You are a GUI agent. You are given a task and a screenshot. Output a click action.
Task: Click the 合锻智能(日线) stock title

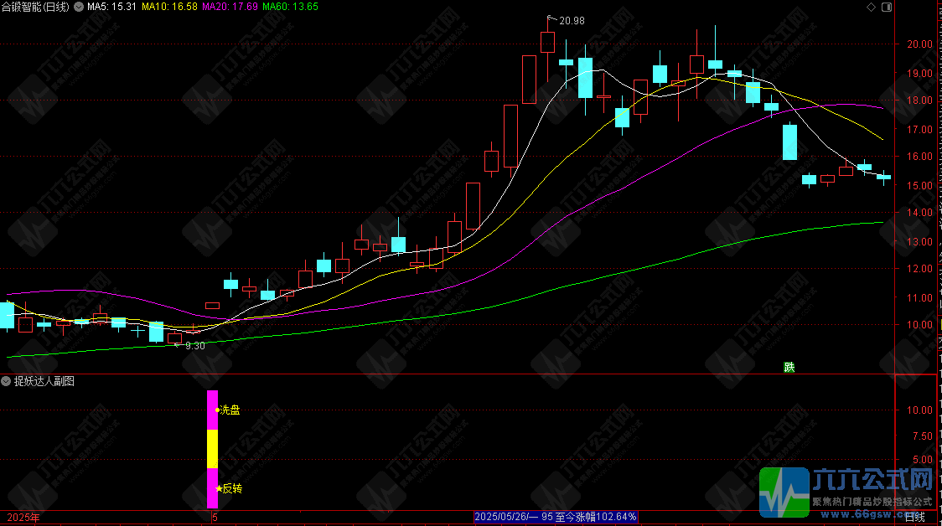coord(35,8)
